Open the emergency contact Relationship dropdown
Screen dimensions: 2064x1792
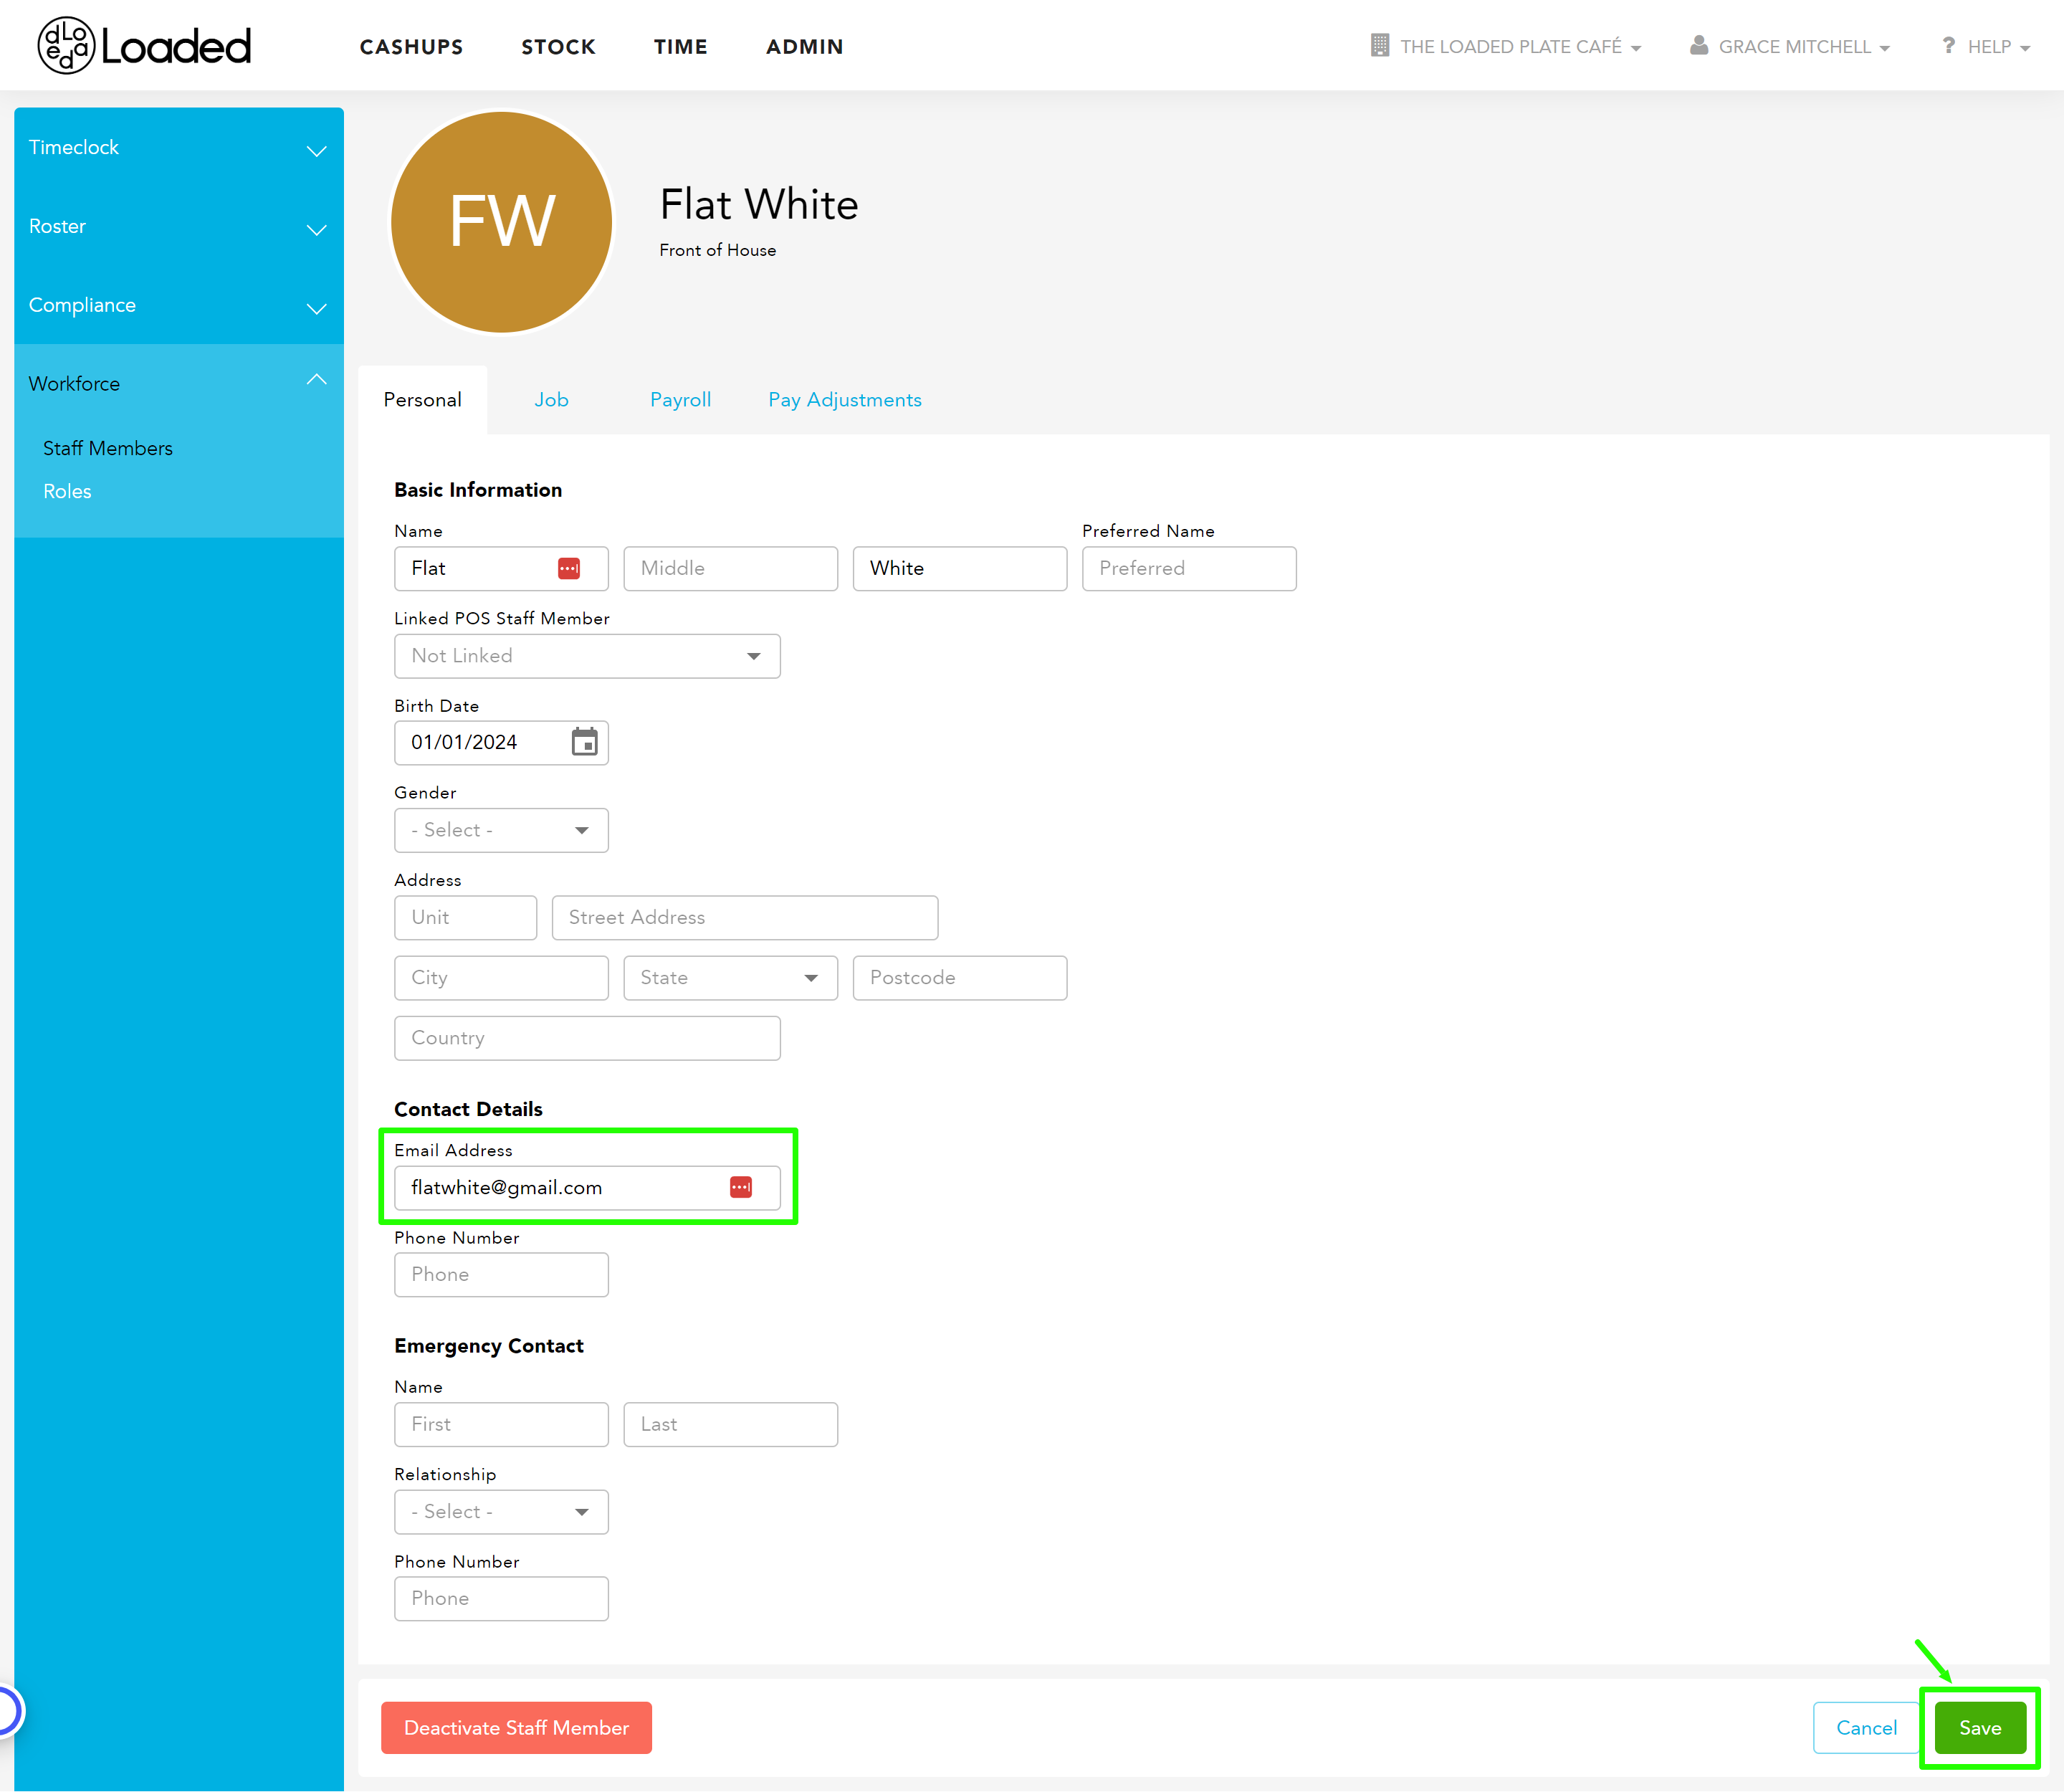501,1512
